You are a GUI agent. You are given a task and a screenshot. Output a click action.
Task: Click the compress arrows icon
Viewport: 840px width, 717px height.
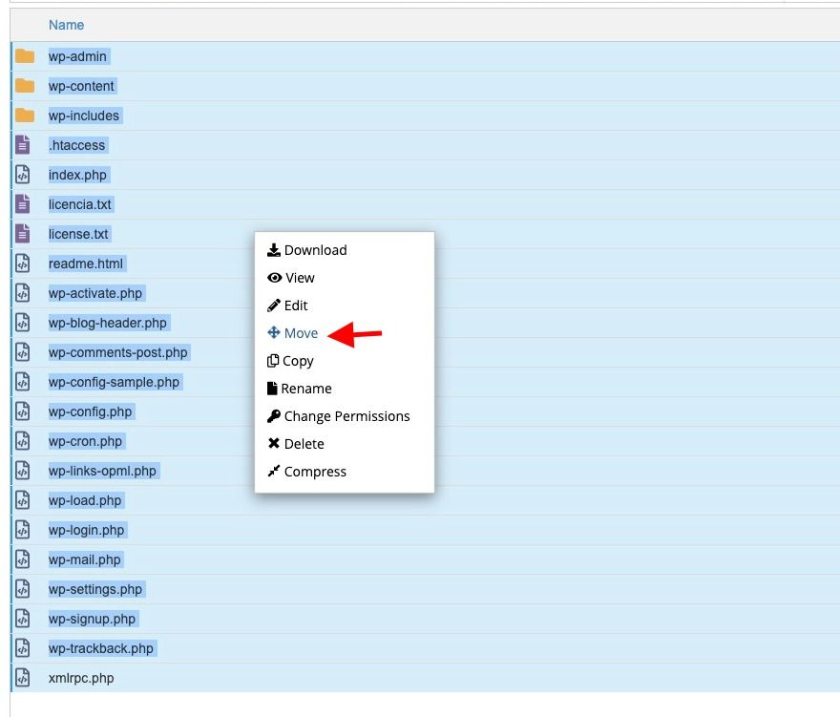click(274, 471)
